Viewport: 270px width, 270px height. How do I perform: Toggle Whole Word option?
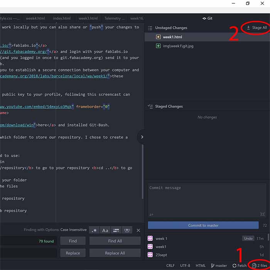[127, 230]
